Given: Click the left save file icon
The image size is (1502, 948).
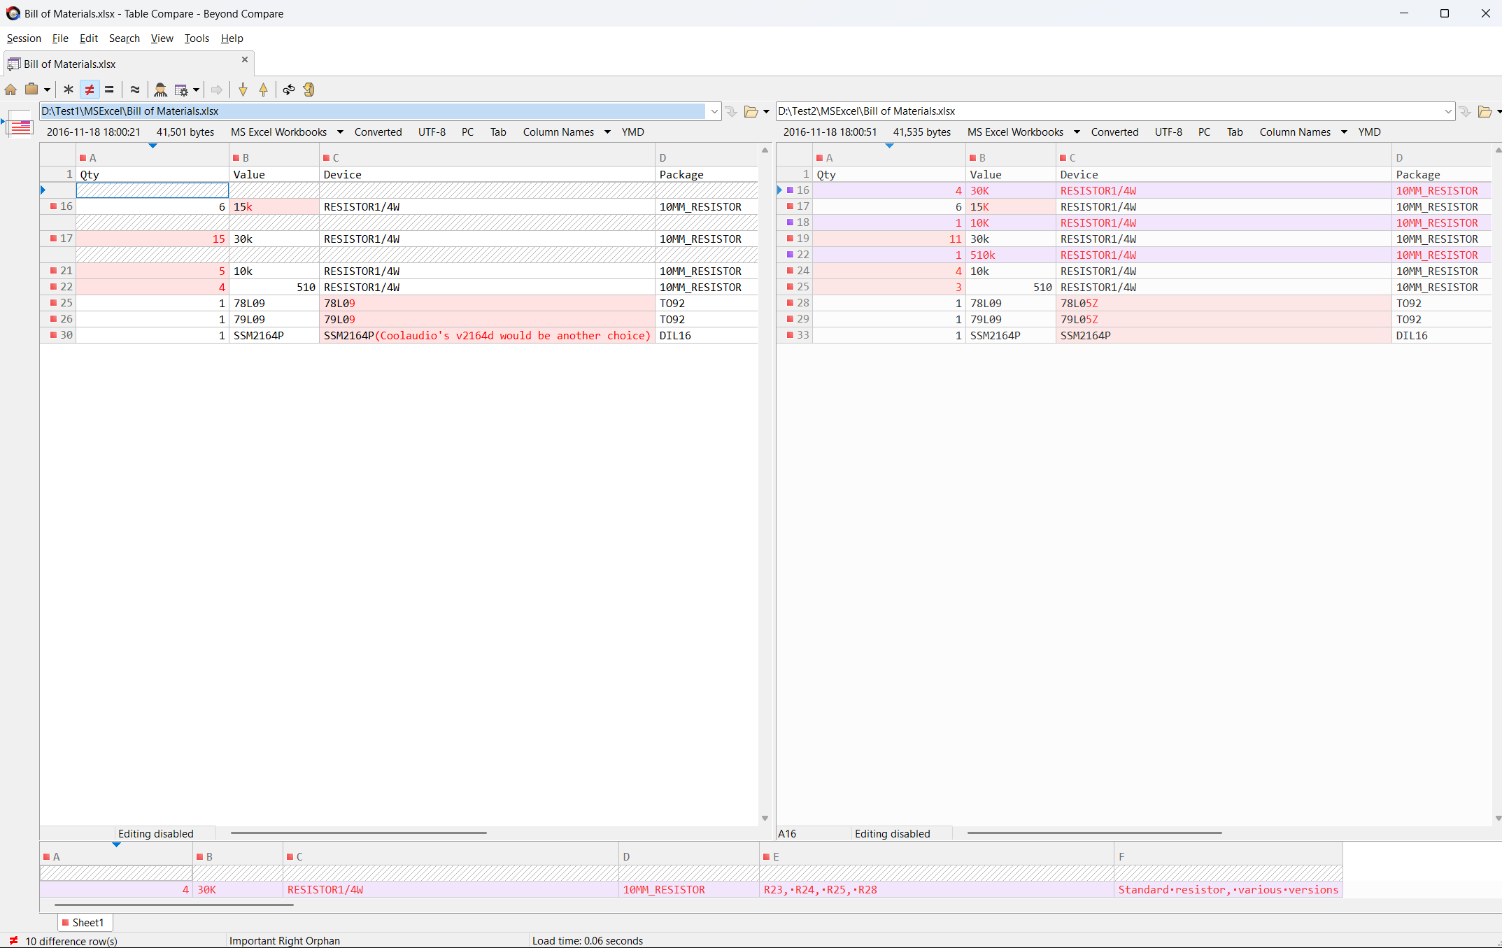Looking at the screenshot, I should 732,112.
